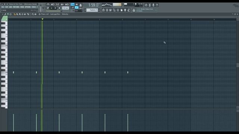Screen dimensions: 239x134
Task: Select the Paint brush tool in piano roll
Action: click(x=17, y=14)
